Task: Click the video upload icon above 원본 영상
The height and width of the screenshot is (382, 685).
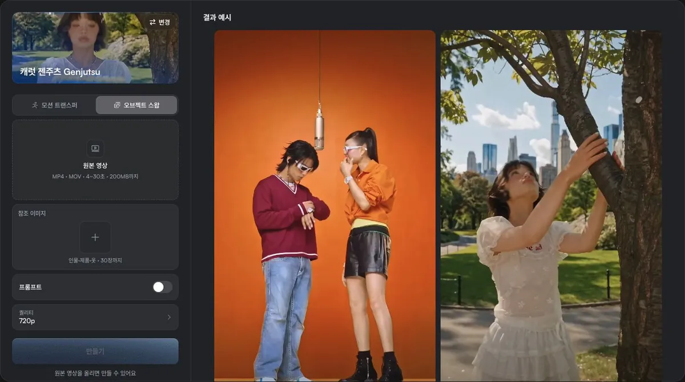Action: 95,148
